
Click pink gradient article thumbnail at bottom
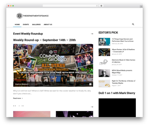tap(32, 114)
